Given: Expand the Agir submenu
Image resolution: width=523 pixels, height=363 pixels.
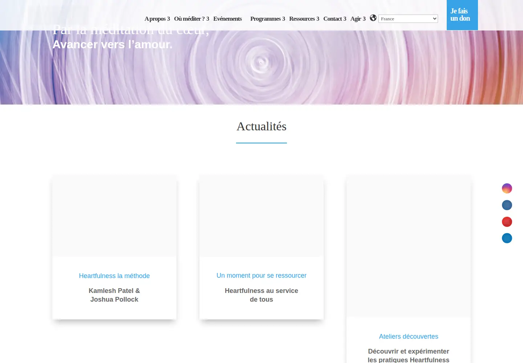Looking at the screenshot, I should click(x=358, y=19).
